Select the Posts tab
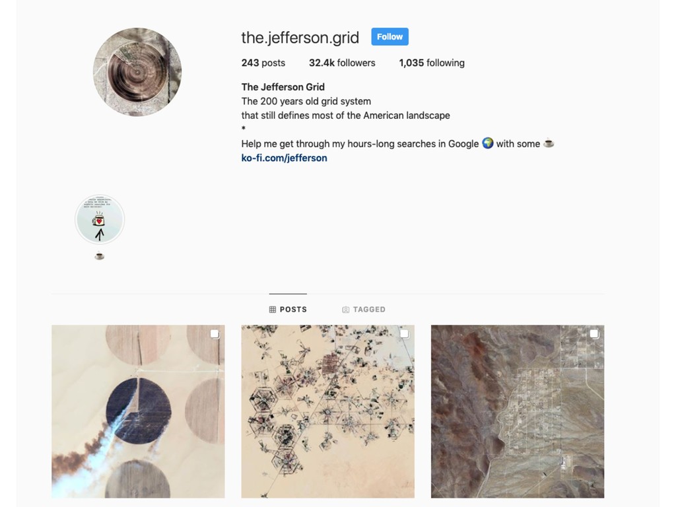The image size is (676, 507). coord(288,309)
